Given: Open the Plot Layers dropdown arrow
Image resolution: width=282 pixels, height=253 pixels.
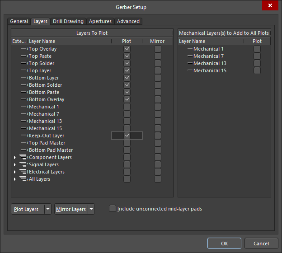Looking at the screenshot, I should click(x=48, y=209).
